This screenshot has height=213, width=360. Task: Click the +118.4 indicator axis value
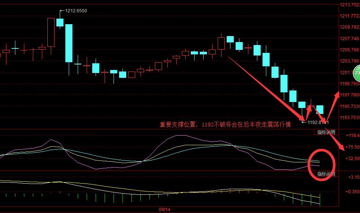[x=353, y=136]
